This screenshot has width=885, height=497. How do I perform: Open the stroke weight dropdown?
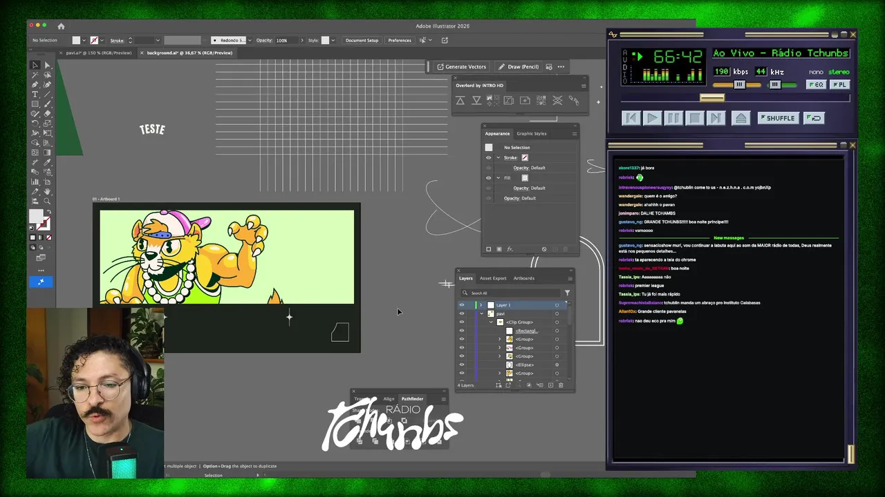point(158,40)
